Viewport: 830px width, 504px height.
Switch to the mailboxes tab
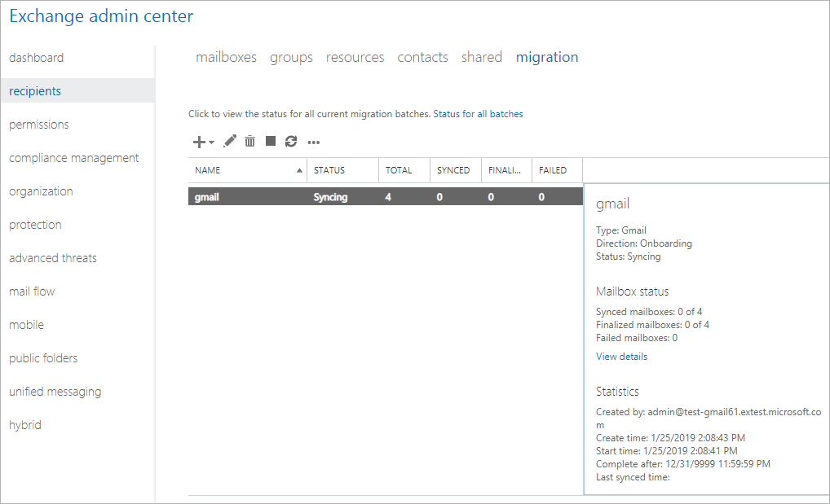[x=226, y=57]
